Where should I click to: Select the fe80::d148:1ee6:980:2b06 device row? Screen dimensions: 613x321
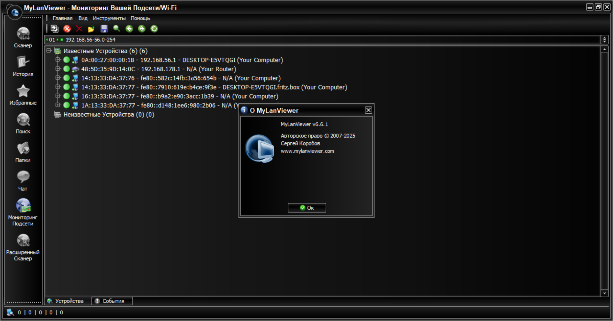click(x=160, y=105)
